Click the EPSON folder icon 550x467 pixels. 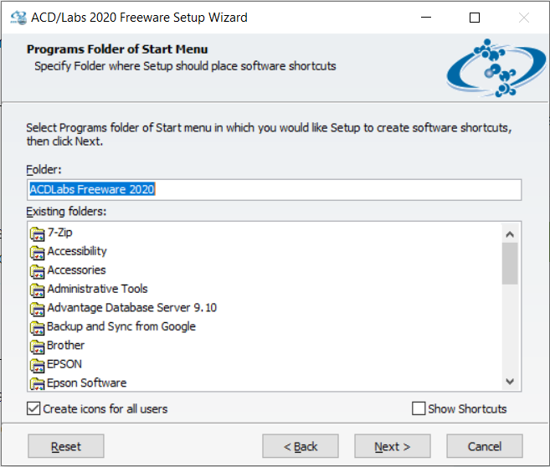(x=37, y=366)
